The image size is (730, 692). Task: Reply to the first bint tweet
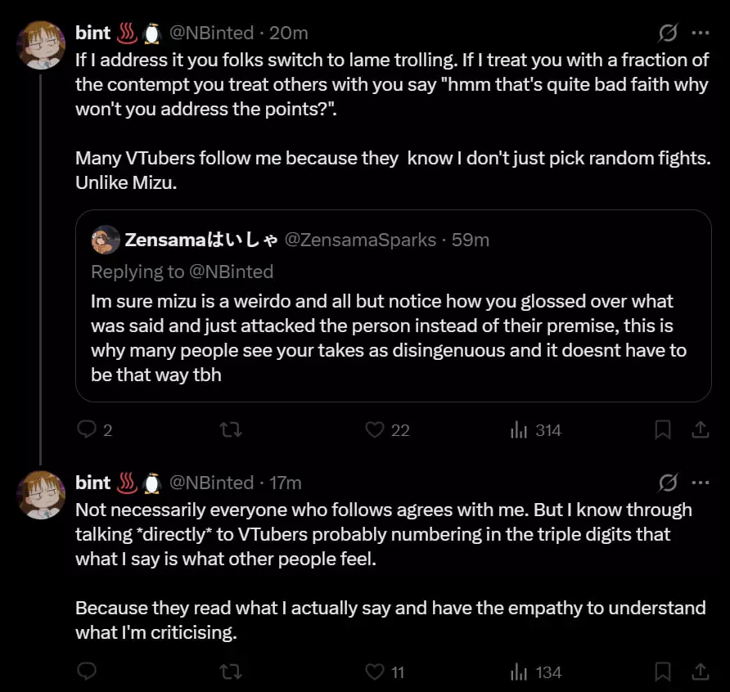(x=87, y=429)
